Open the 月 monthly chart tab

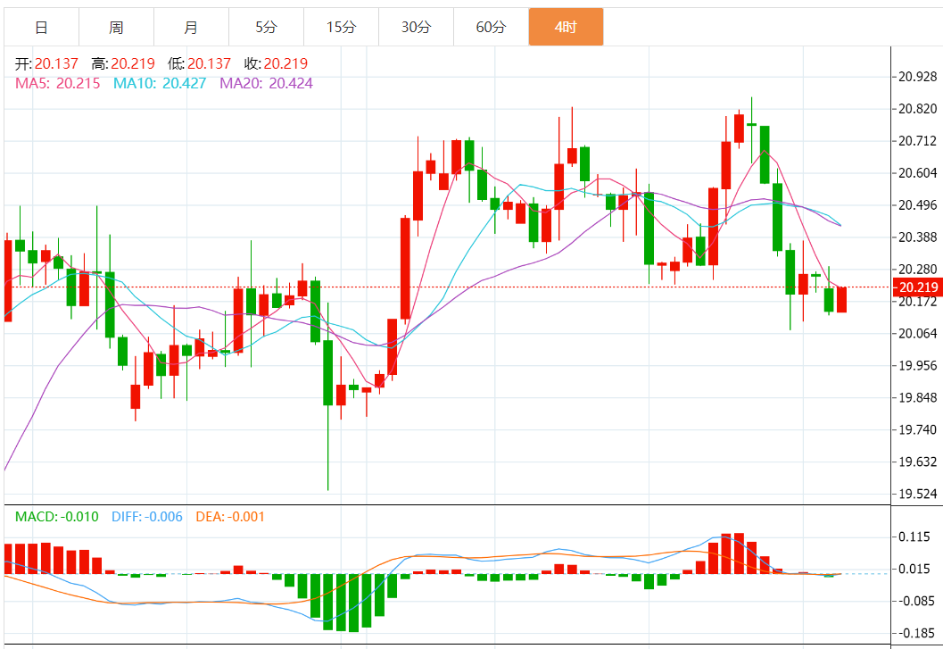pos(191,28)
